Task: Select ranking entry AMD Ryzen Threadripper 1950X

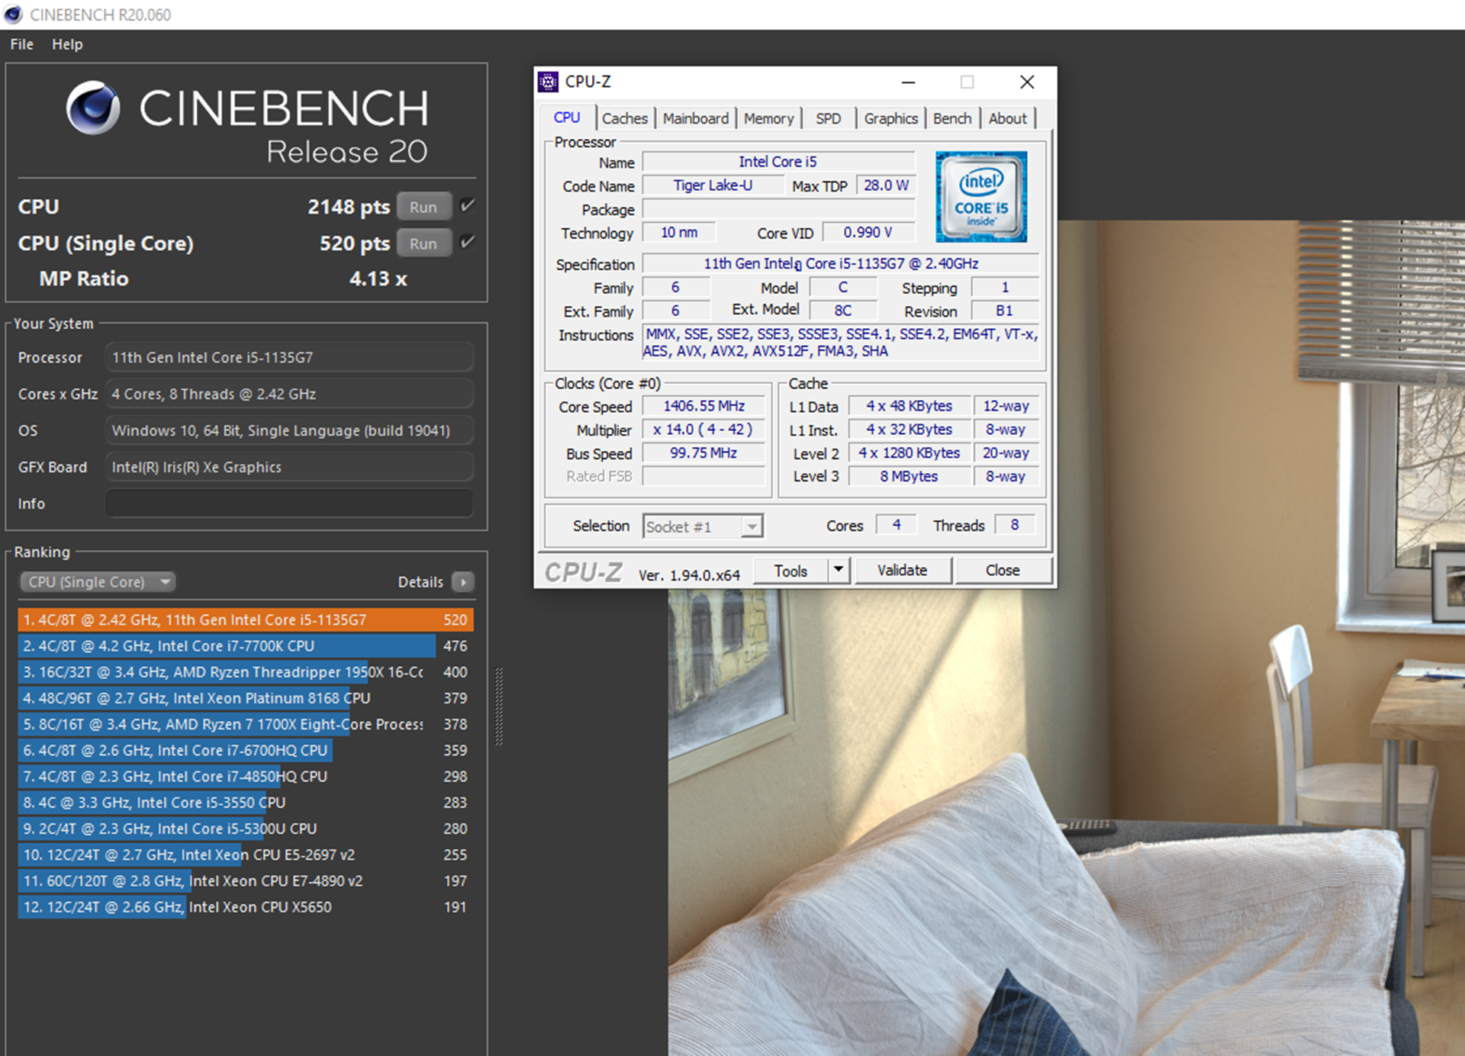Action: click(246, 671)
